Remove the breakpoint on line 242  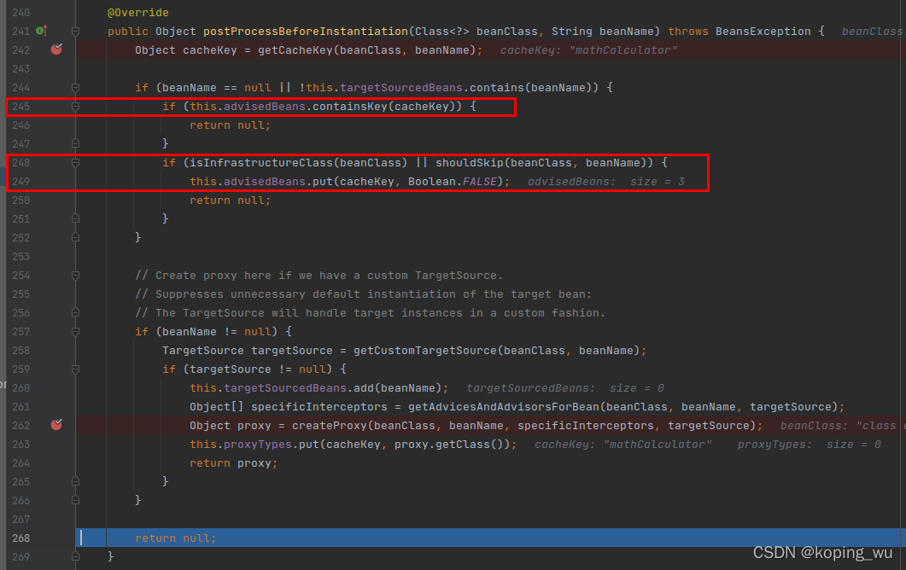(56, 49)
